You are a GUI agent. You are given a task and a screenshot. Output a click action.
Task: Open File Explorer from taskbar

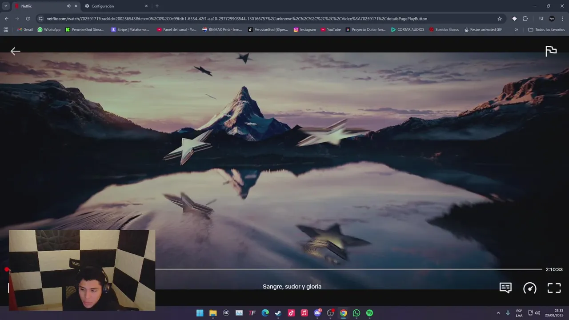pos(213,313)
